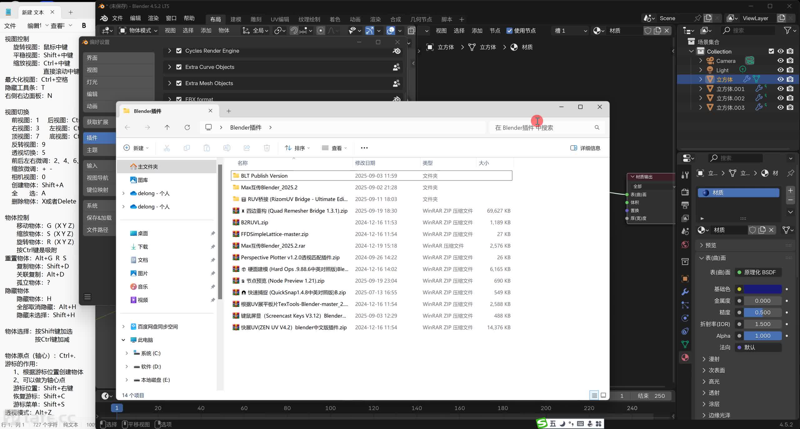
Task: Toggle proportional editing icon in header
Action: (x=321, y=31)
